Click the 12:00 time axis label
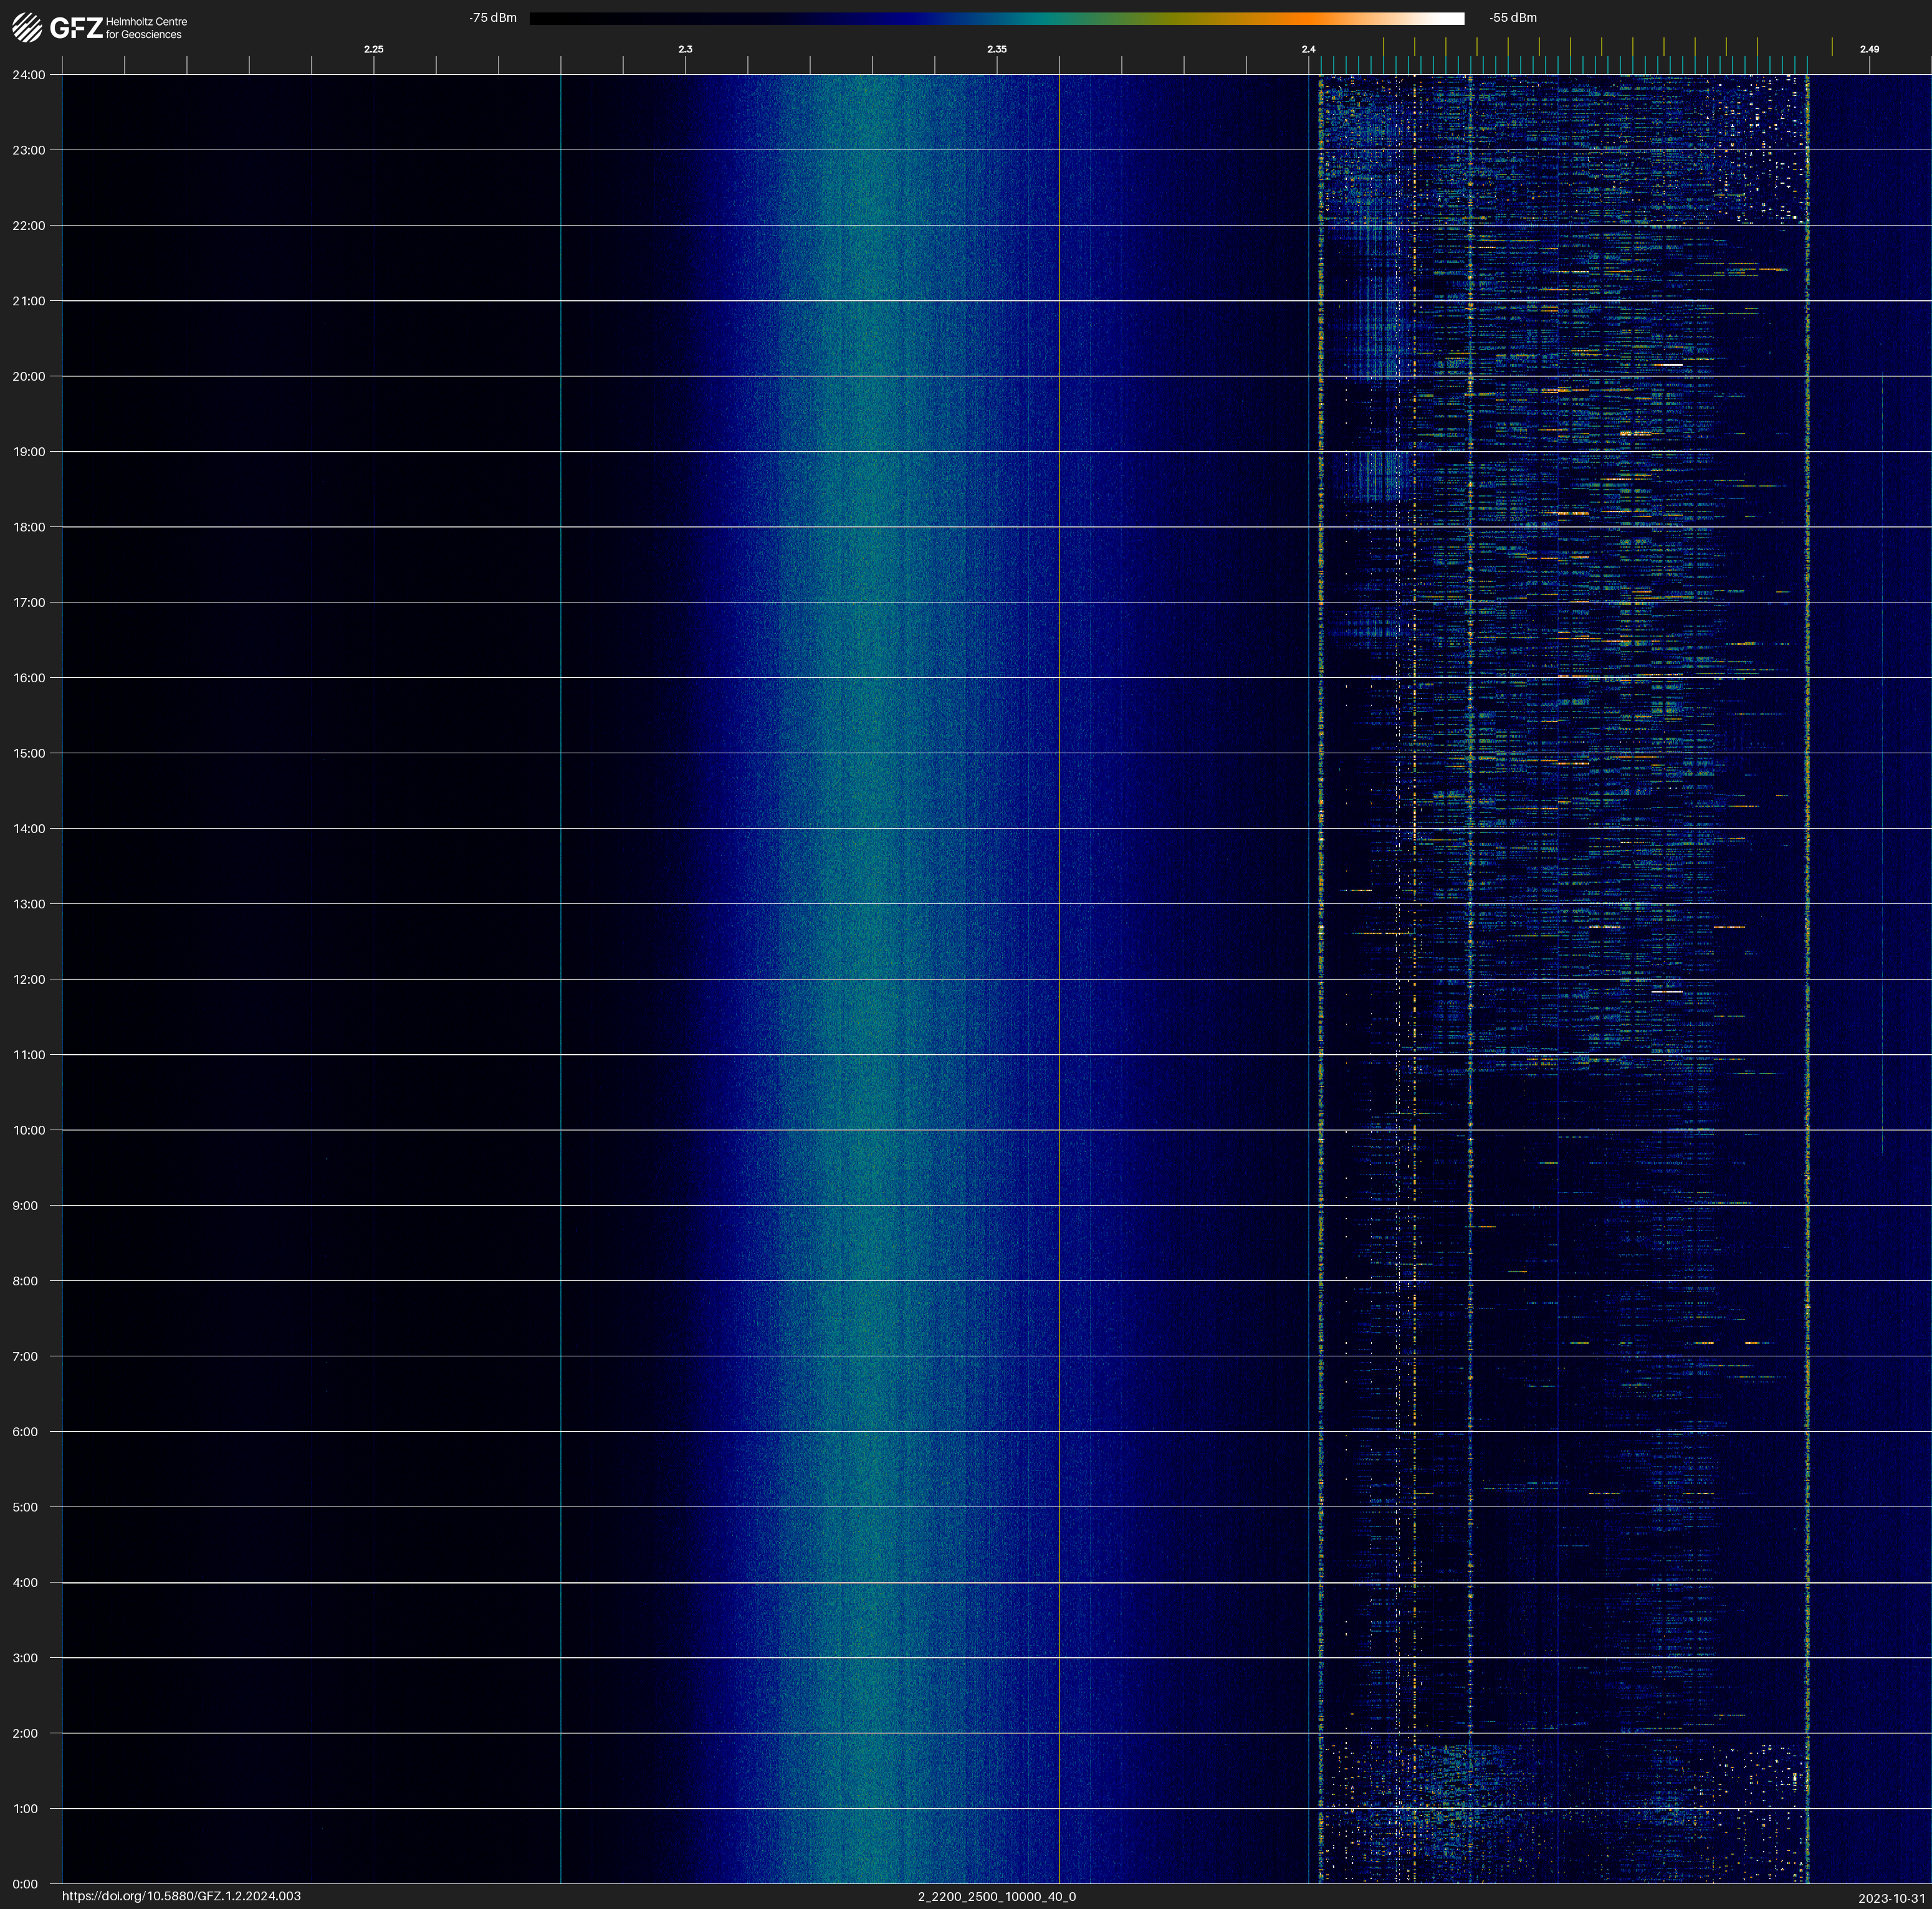 (29, 979)
